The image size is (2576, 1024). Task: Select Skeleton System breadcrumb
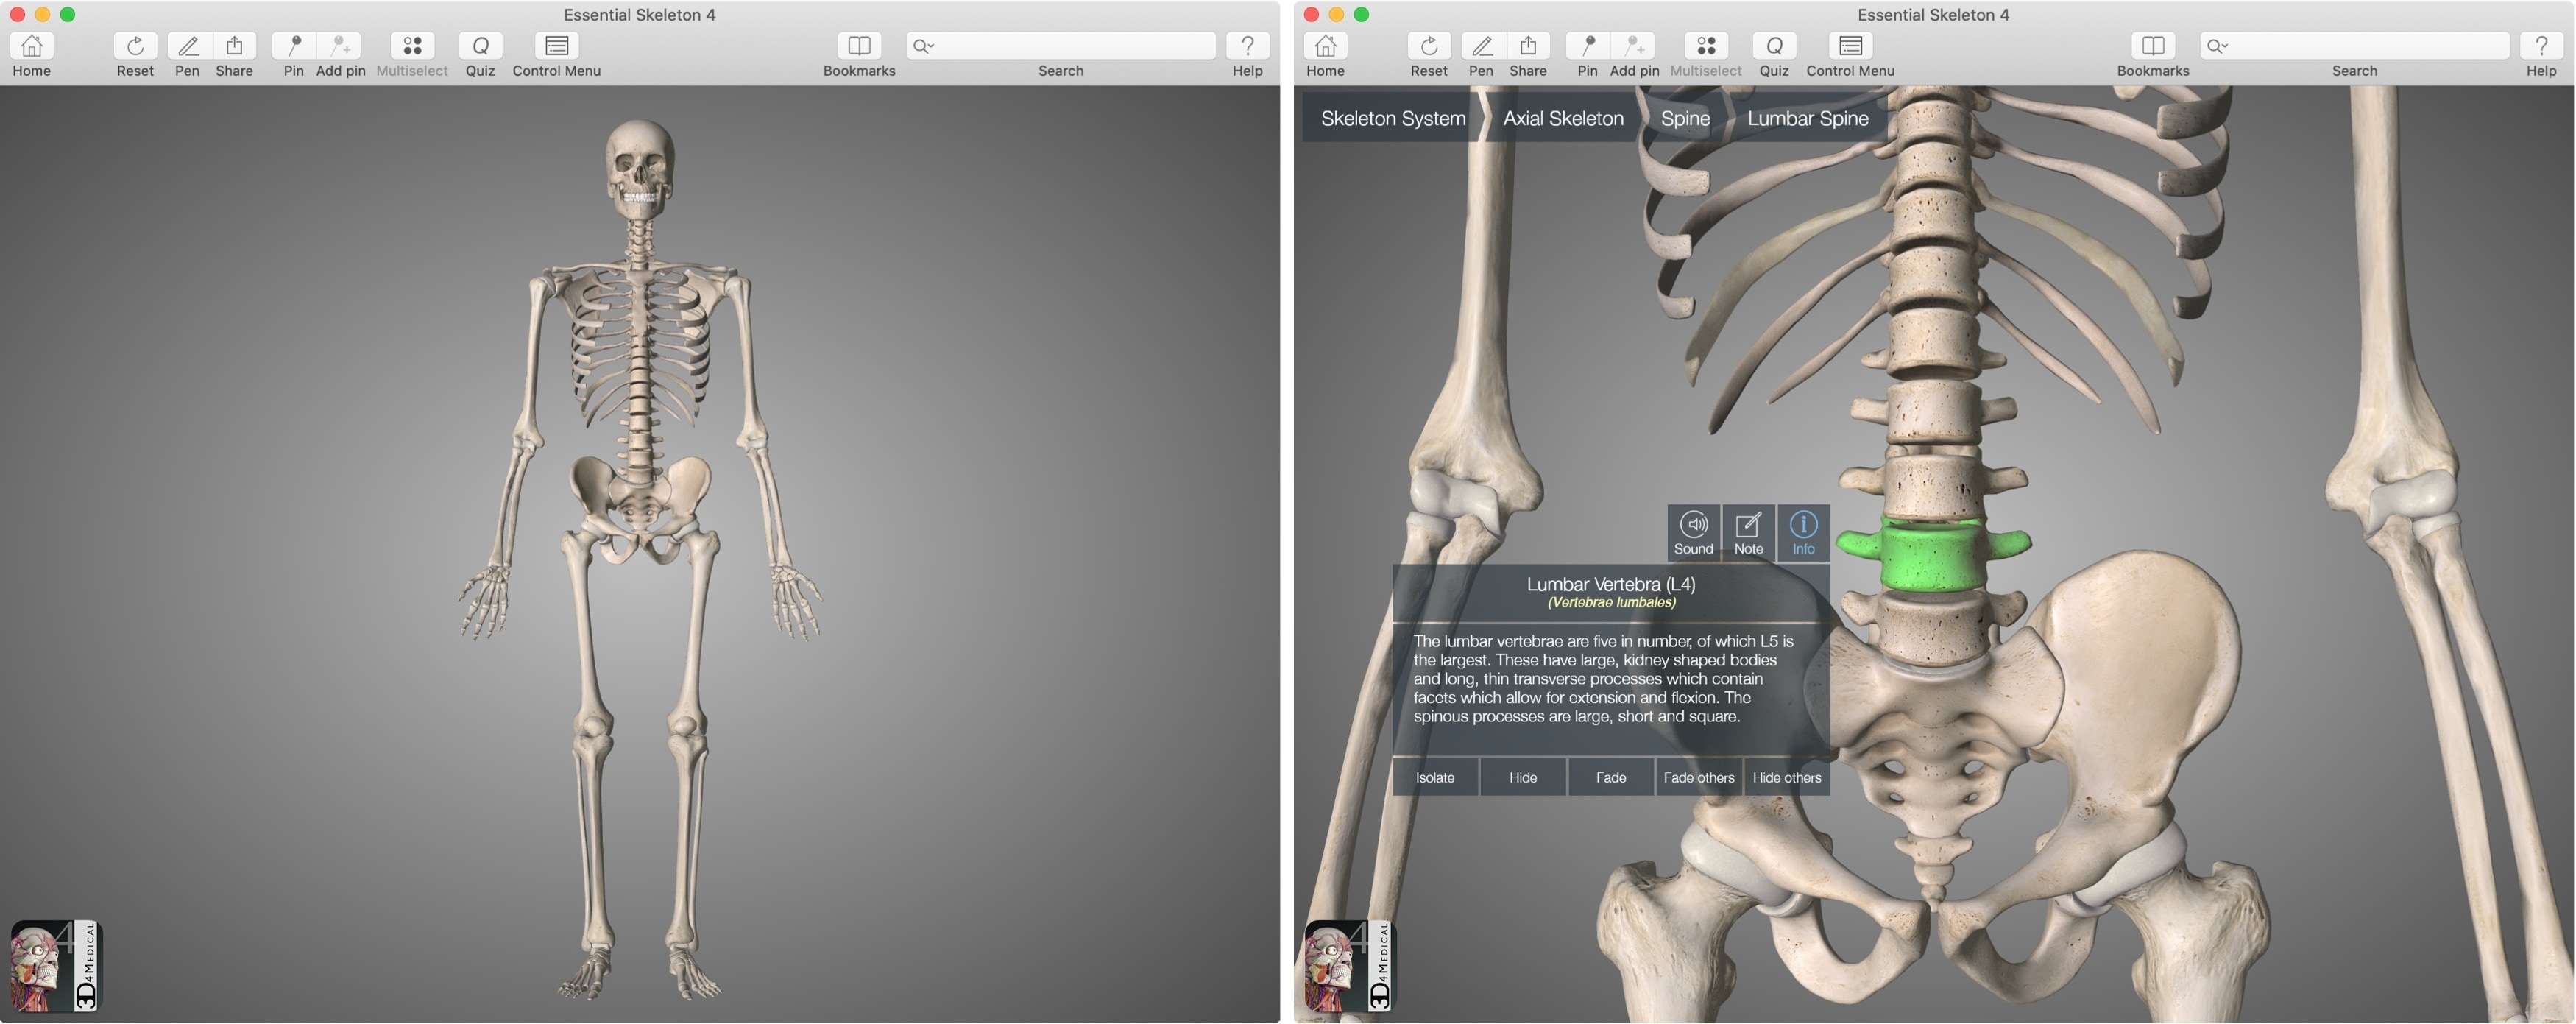[1392, 118]
